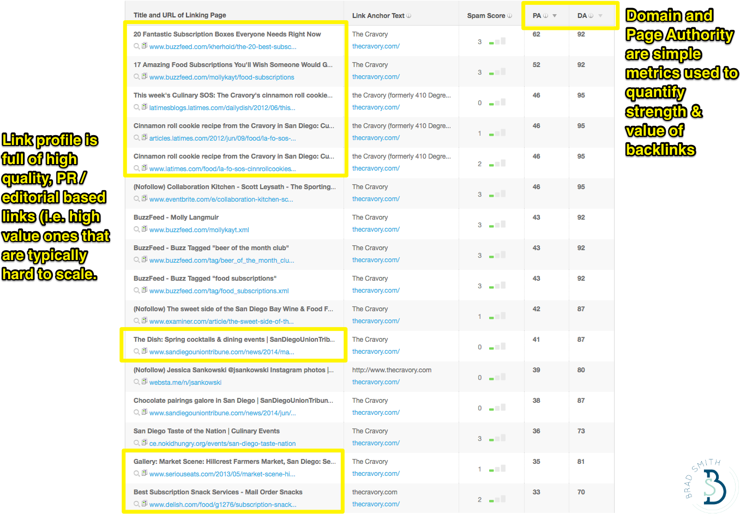This screenshot has width=740, height=514.
Task: Click Spam Score column header
Action: pos(486,16)
